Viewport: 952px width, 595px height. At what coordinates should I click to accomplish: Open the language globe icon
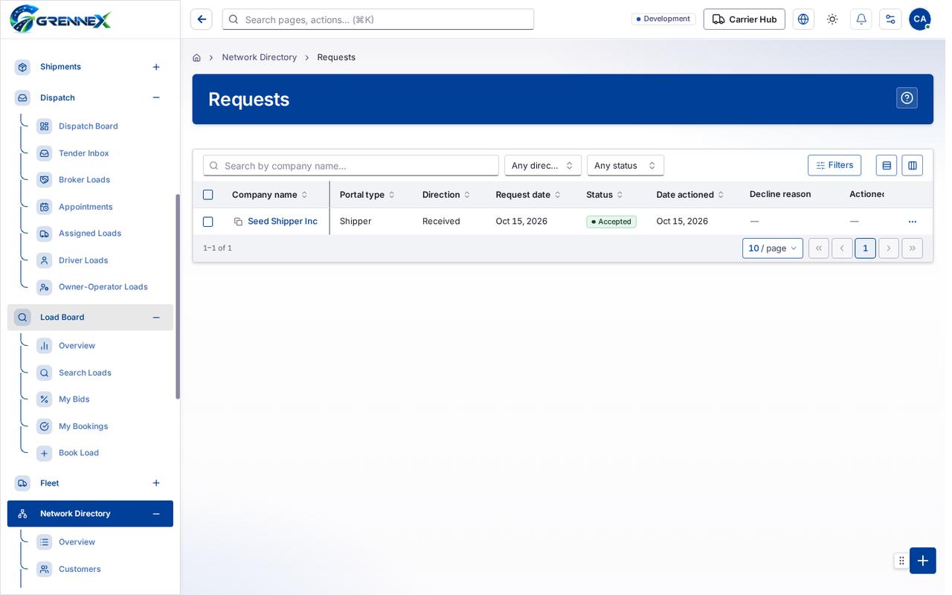pyautogui.click(x=803, y=19)
